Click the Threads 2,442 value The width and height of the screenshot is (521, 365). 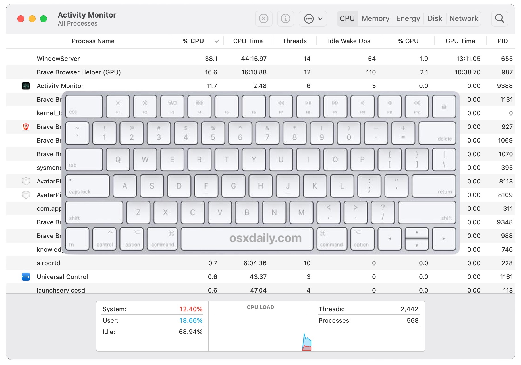point(409,309)
